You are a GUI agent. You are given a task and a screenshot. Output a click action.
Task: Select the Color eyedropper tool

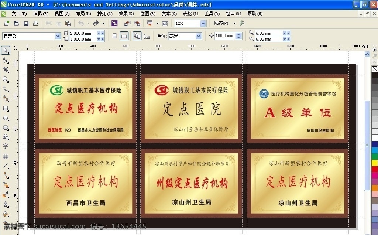[x=6, y=195]
